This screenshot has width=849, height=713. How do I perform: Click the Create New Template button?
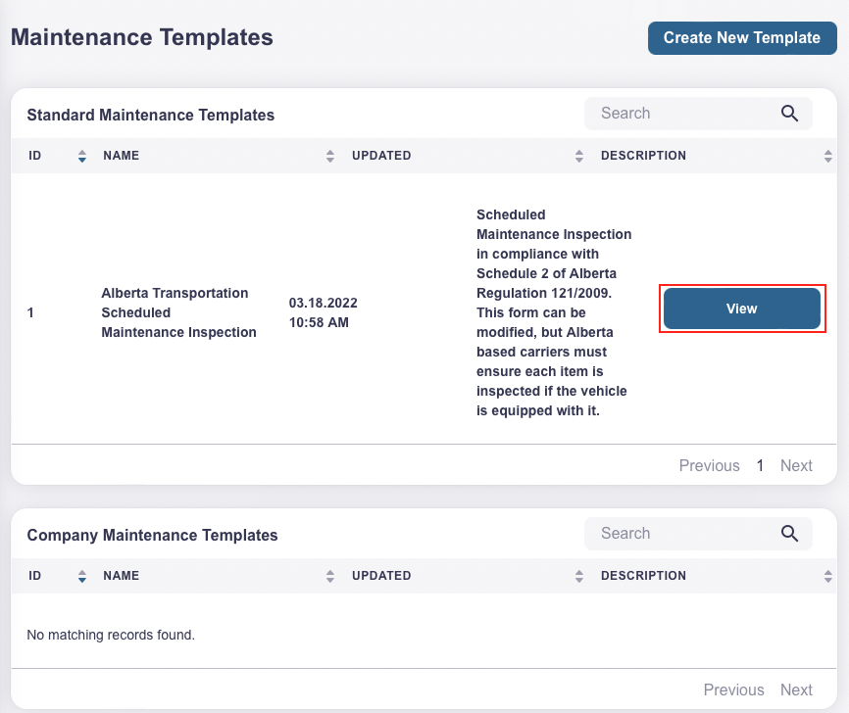coord(741,38)
